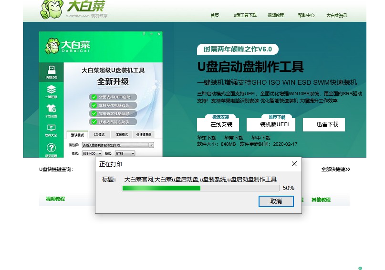
Task: Expand the USB drive selection dropdown
Action: 151,145
